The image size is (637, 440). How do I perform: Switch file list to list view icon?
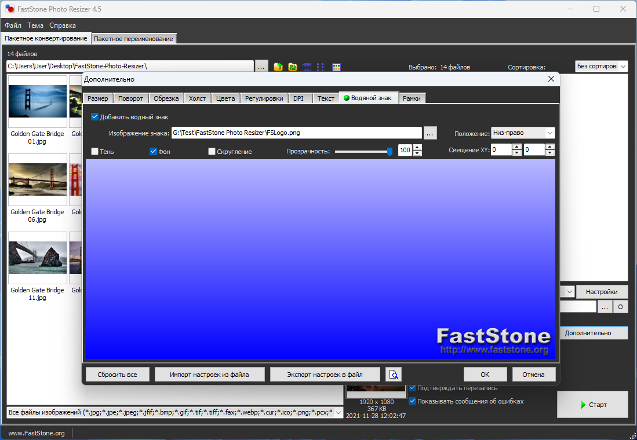[x=322, y=67]
